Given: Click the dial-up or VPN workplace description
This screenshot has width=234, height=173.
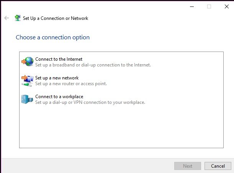Looking at the screenshot, I should click(x=90, y=102).
